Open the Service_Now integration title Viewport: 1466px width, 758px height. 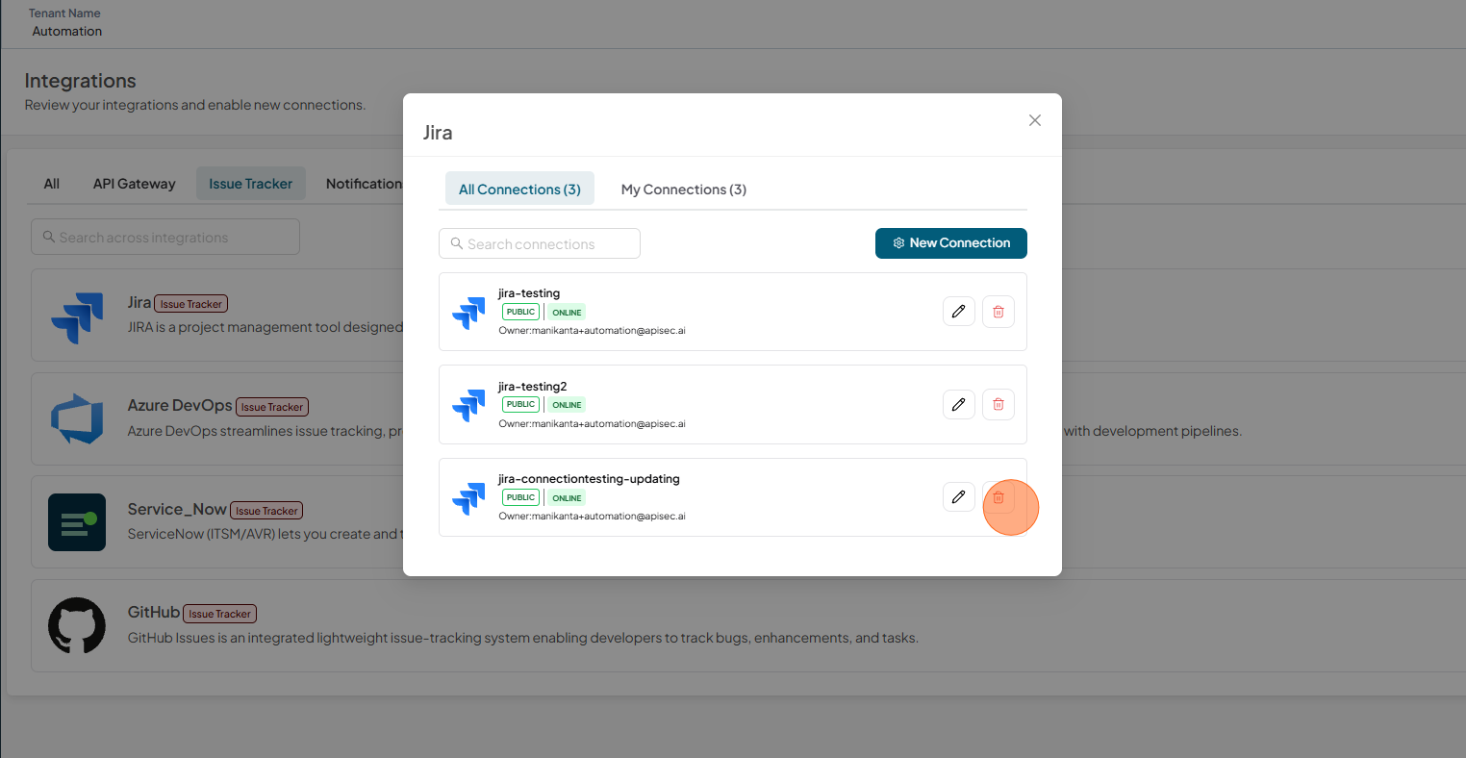[177, 510]
